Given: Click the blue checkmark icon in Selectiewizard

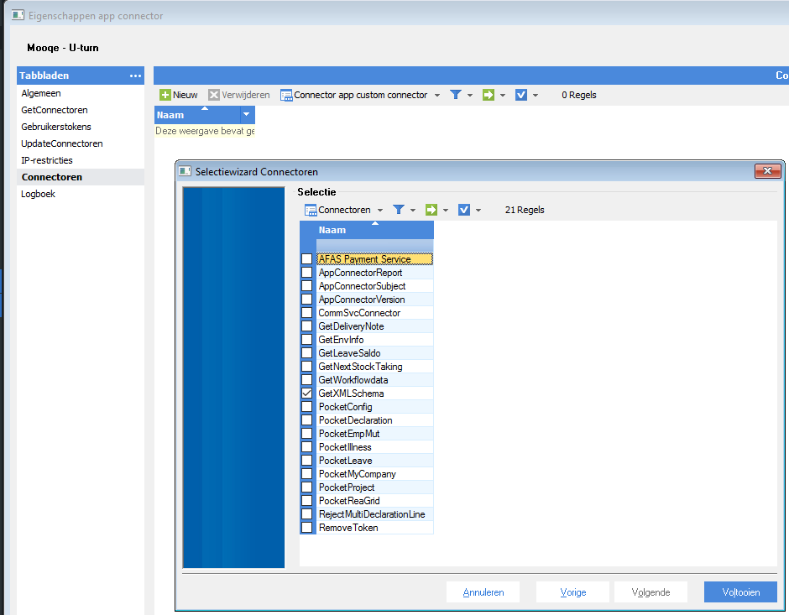Looking at the screenshot, I should pyautogui.click(x=464, y=210).
